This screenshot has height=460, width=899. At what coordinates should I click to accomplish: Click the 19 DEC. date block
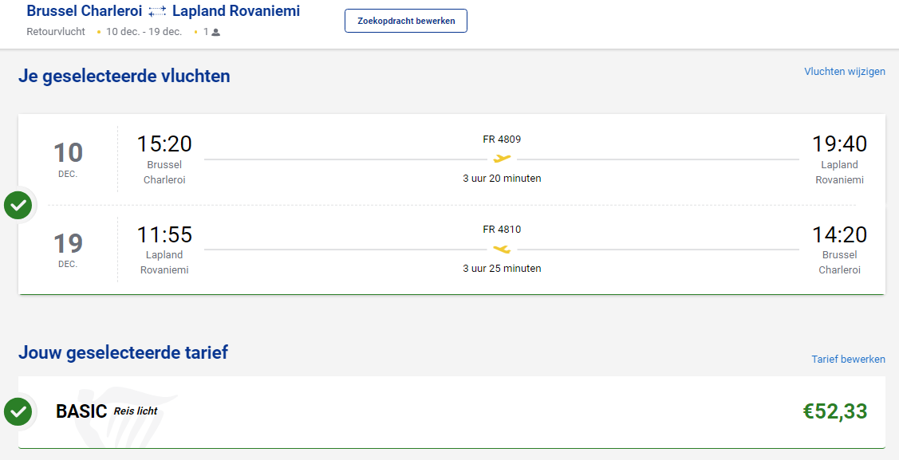click(68, 248)
